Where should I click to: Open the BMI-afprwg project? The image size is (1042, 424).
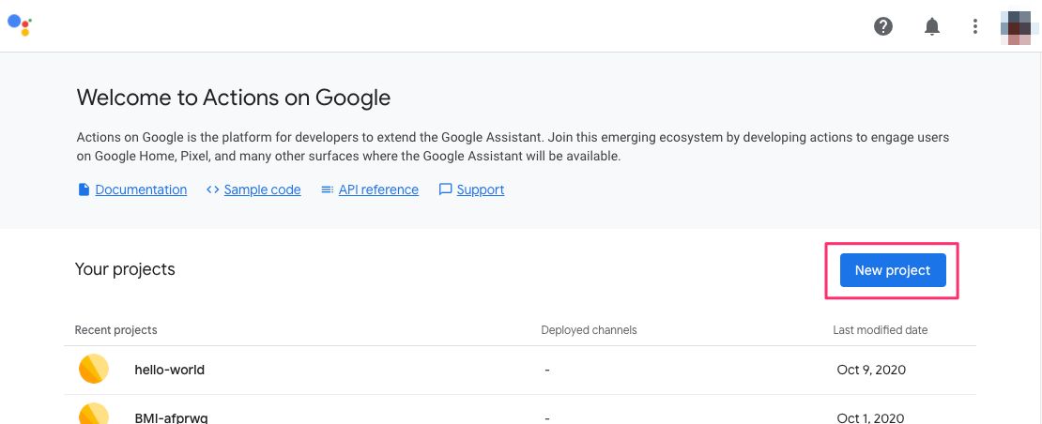click(171, 418)
